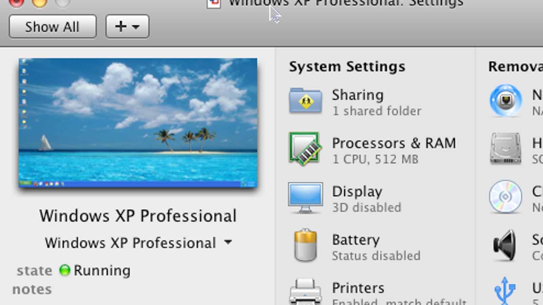Click the Windows XP desktop preview thumbnail
The image size is (543, 305).
(x=138, y=123)
